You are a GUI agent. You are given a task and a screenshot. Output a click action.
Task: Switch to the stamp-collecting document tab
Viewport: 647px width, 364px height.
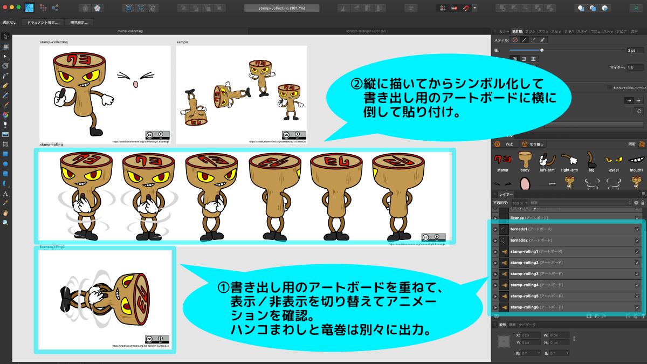click(129, 31)
